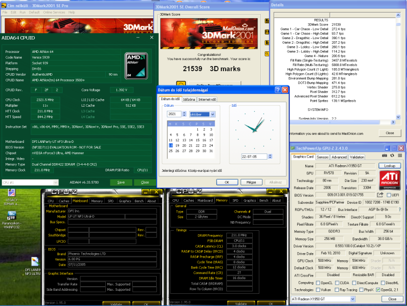Toggle the DirectML checkbox
Image resolution: width=407 pixels, height=306 pixels.
tap(383, 283)
